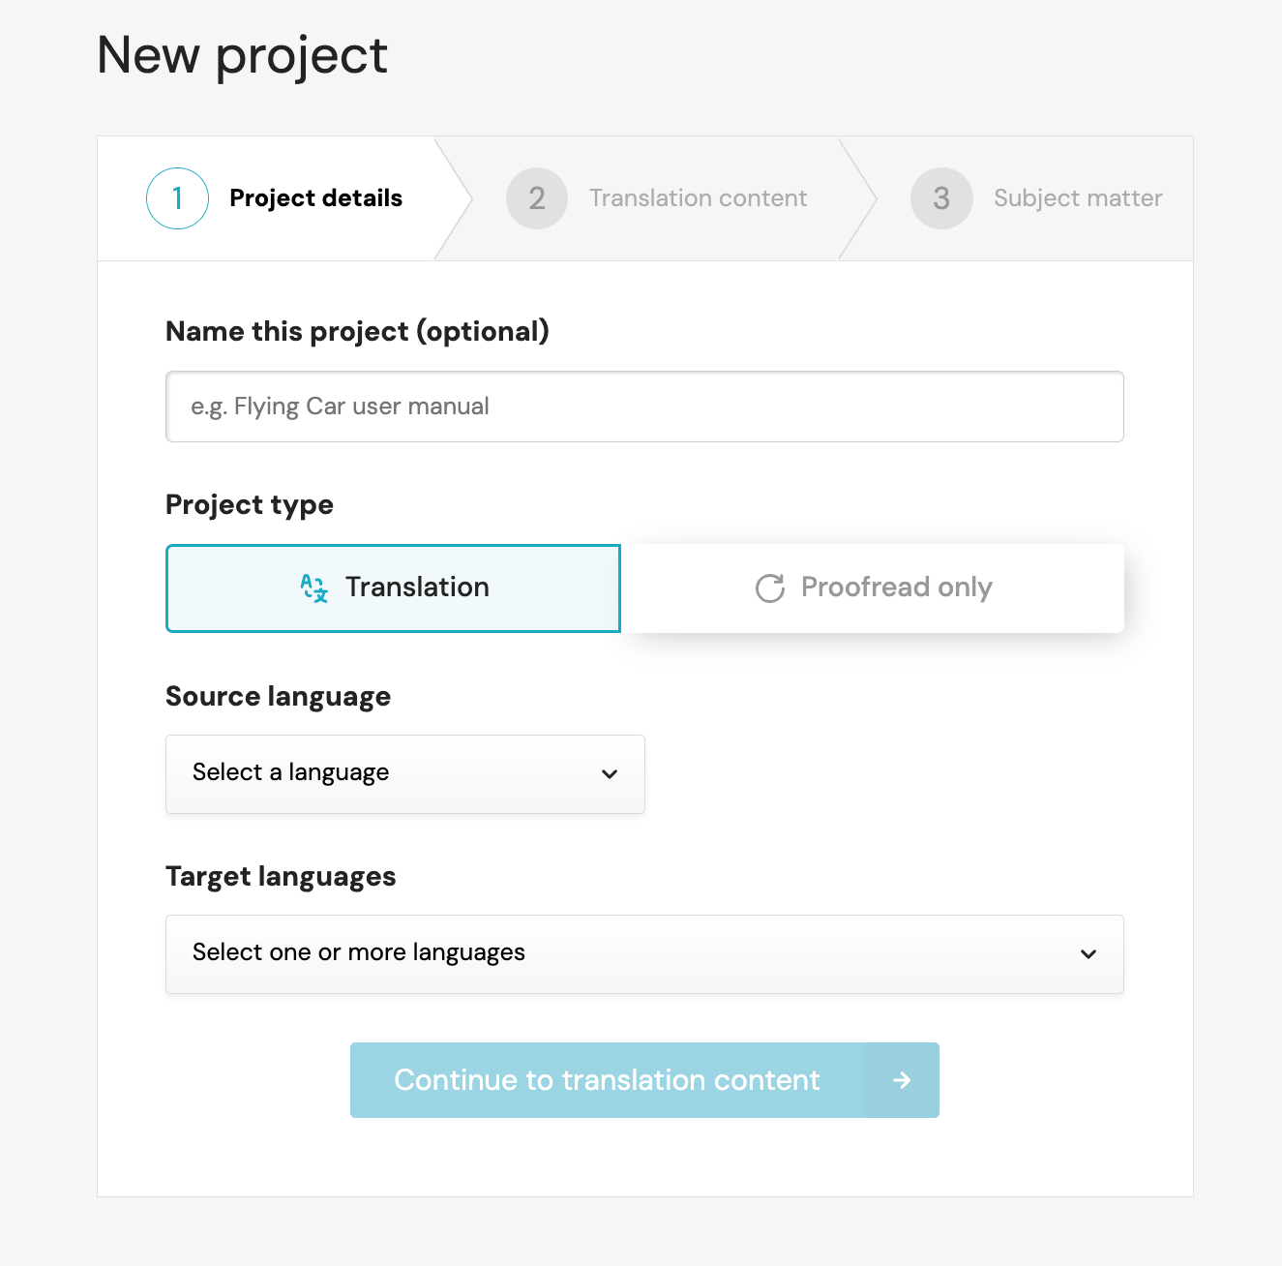Viewport: 1282px width, 1266px height.
Task: Click the 'Select one or more languages' field
Action: [x=643, y=954]
